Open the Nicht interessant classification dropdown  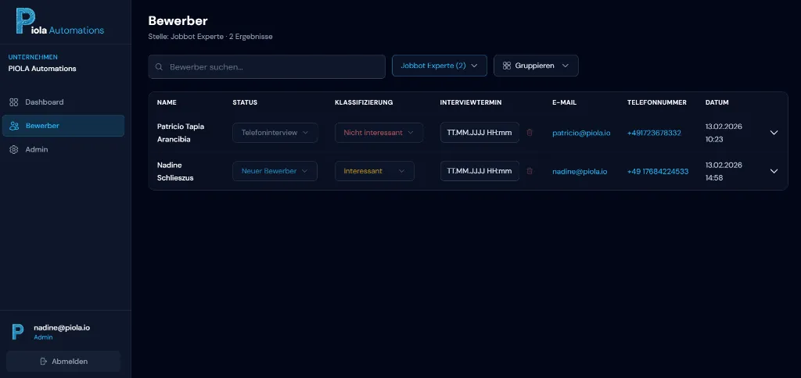(x=379, y=133)
